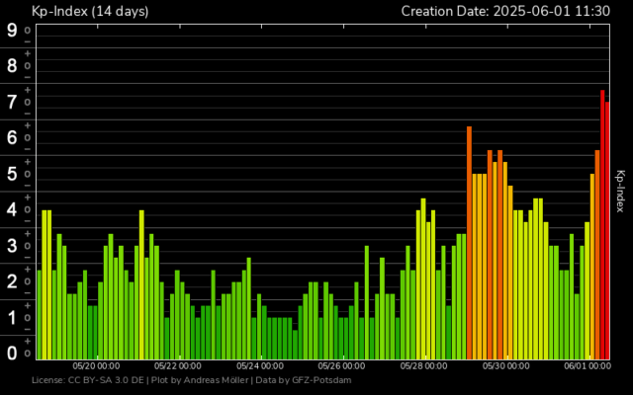Click the 05/28 00:00 date label

point(424,365)
